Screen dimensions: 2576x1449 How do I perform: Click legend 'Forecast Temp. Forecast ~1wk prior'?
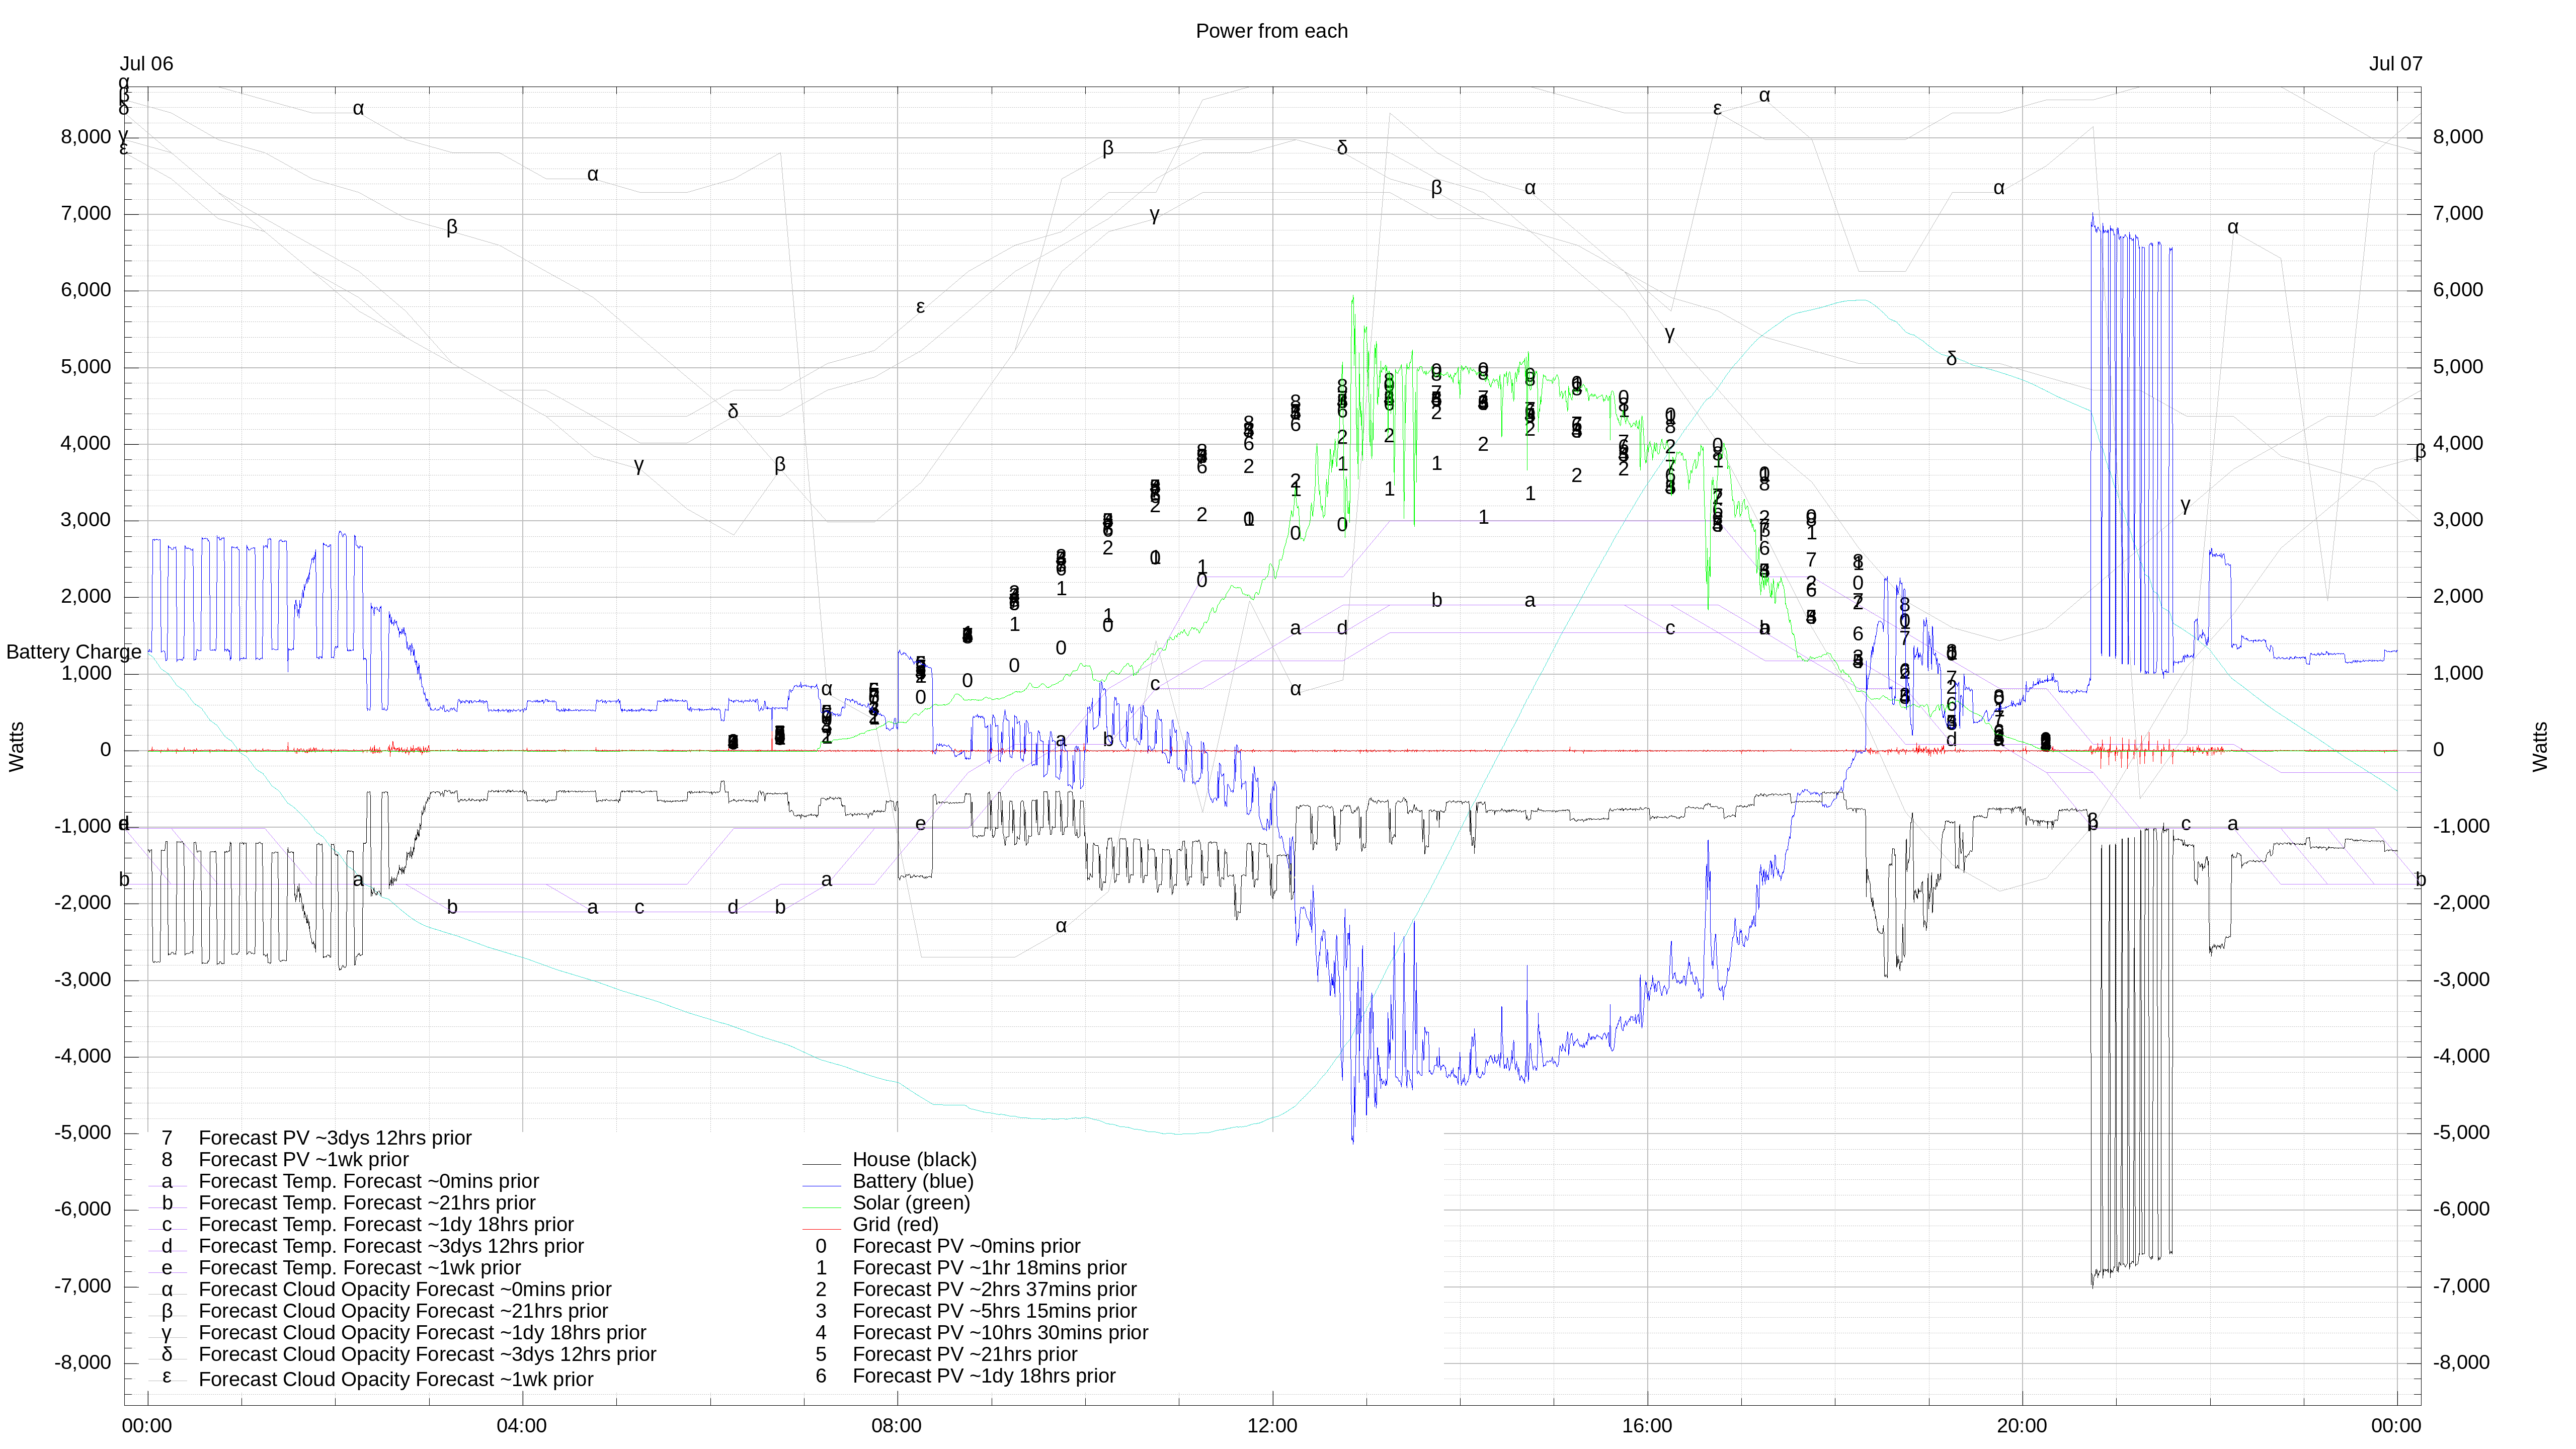(x=360, y=1268)
